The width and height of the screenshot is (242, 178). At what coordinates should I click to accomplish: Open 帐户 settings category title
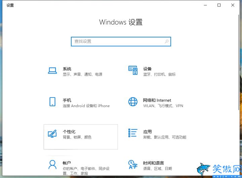67,163
